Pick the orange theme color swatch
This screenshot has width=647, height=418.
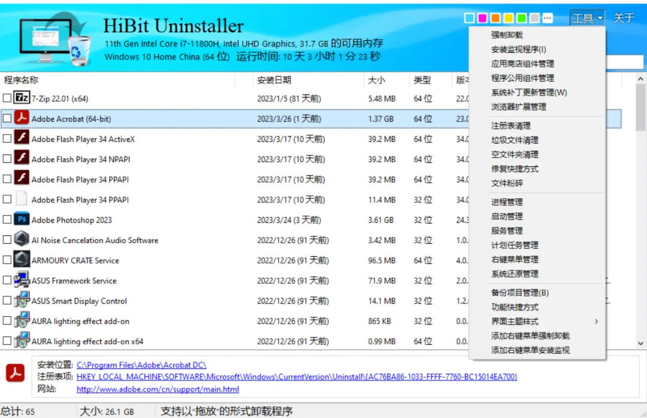point(495,18)
